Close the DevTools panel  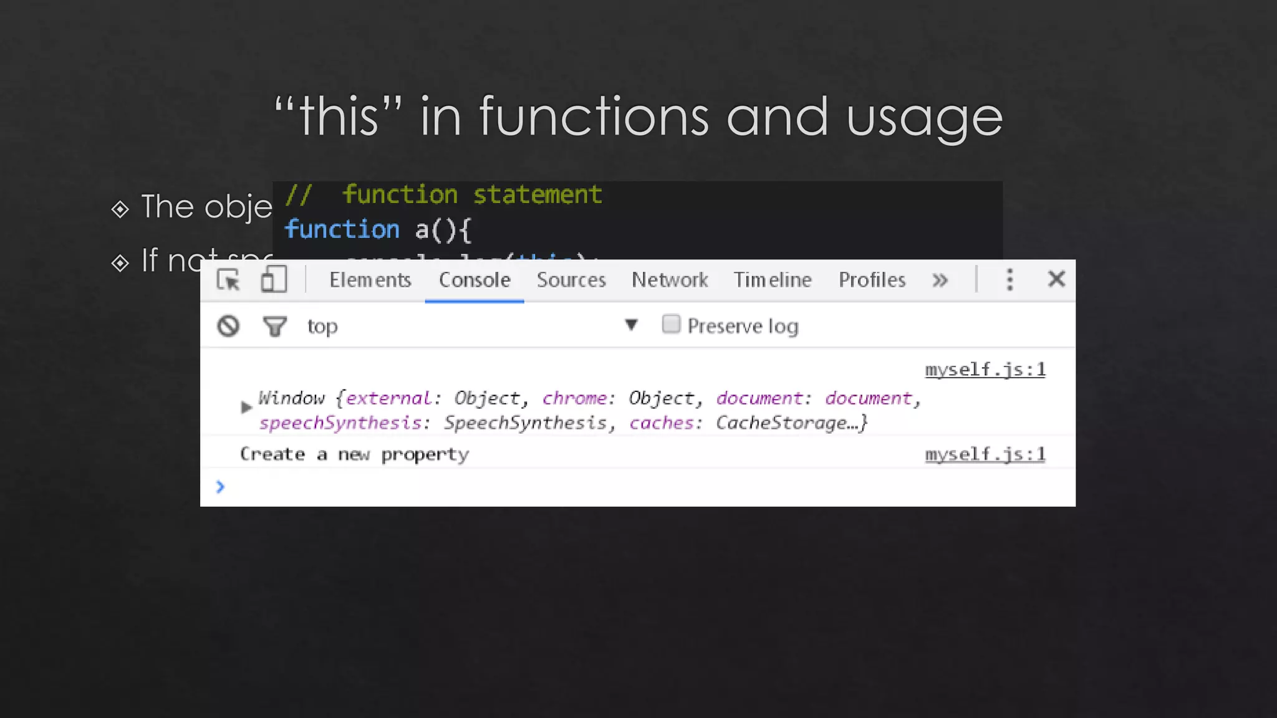(1056, 279)
